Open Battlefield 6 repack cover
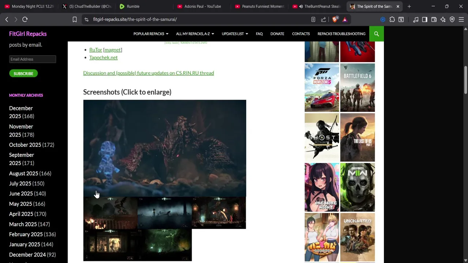This screenshot has width=468, height=263. (358, 88)
